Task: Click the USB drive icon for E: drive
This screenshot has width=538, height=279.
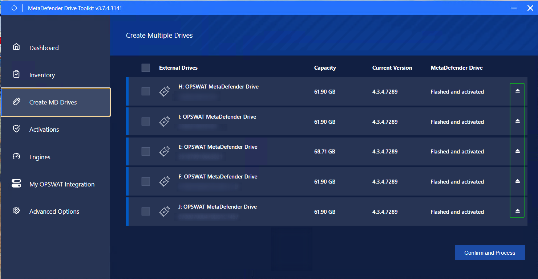Action: (165, 151)
